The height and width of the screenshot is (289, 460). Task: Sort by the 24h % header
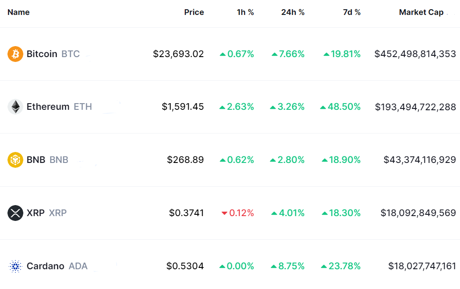coord(293,12)
